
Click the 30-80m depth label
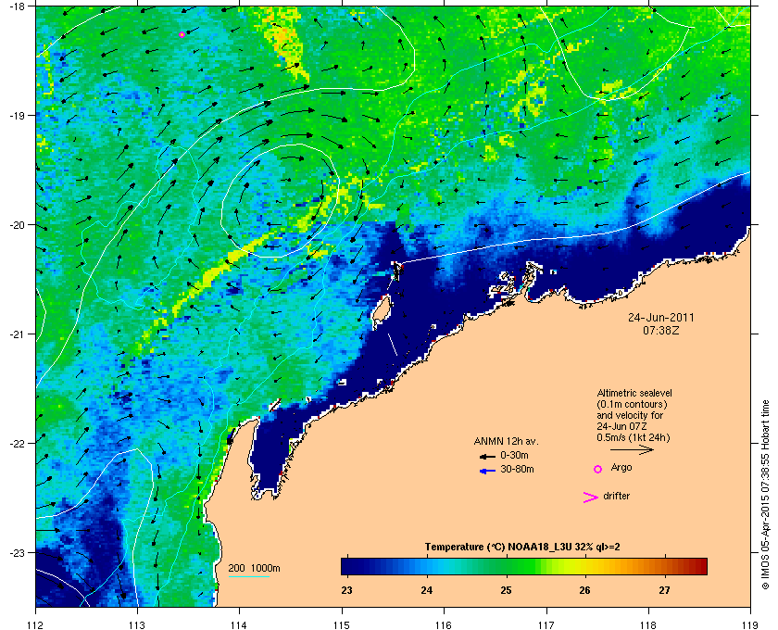click(517, 469)
